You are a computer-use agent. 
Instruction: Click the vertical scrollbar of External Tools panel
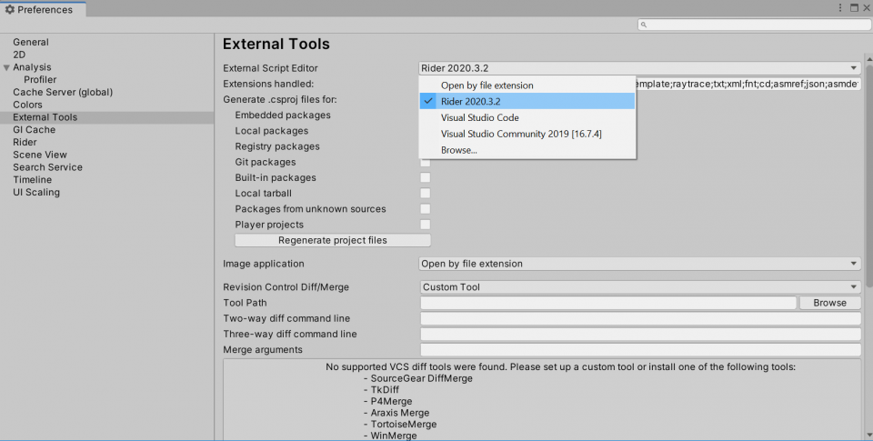coord(869,178)
